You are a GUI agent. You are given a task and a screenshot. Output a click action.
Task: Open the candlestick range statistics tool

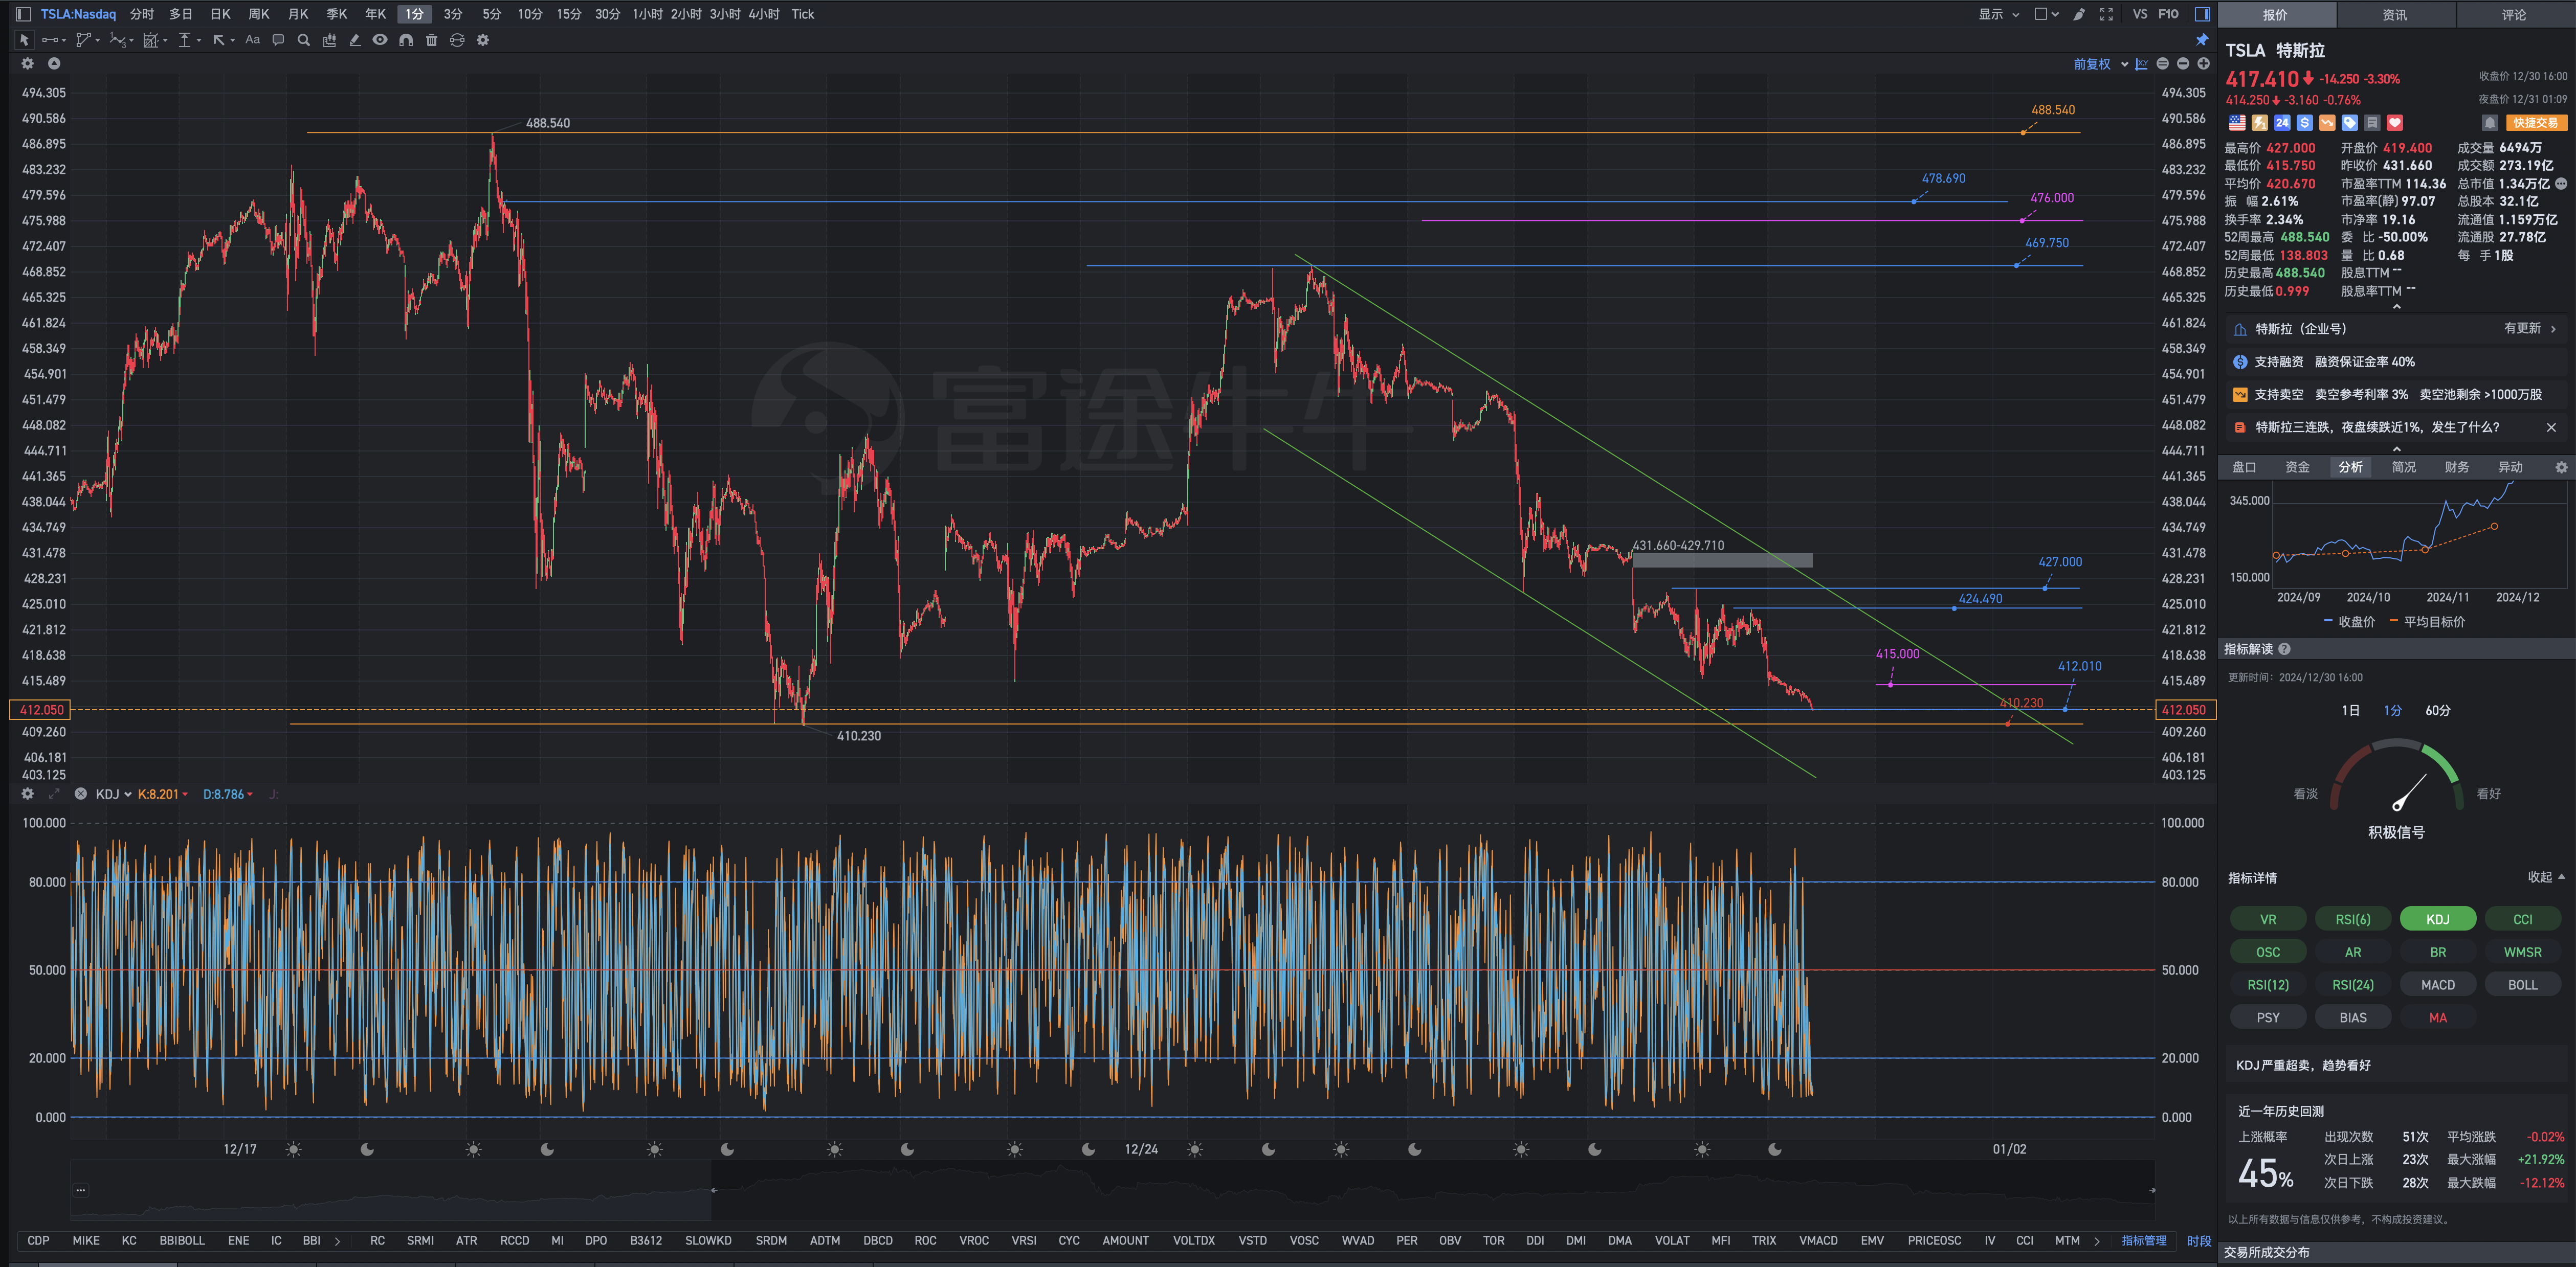click(329, 40)
